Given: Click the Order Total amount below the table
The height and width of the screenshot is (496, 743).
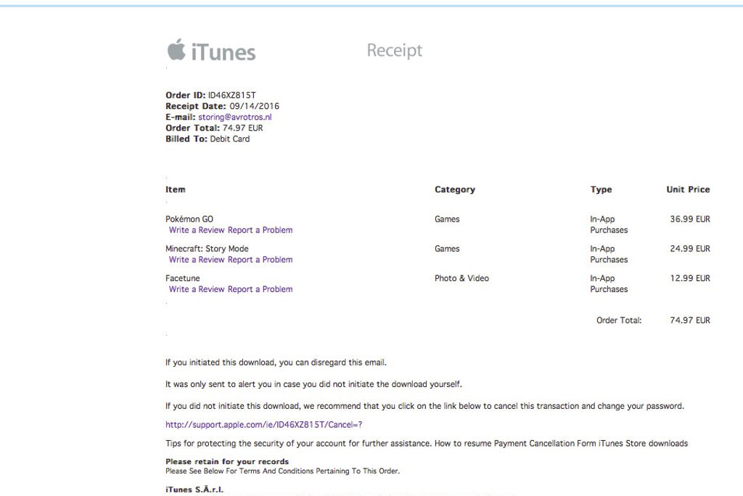Looking at the screenshot, I should pos(689,320).
